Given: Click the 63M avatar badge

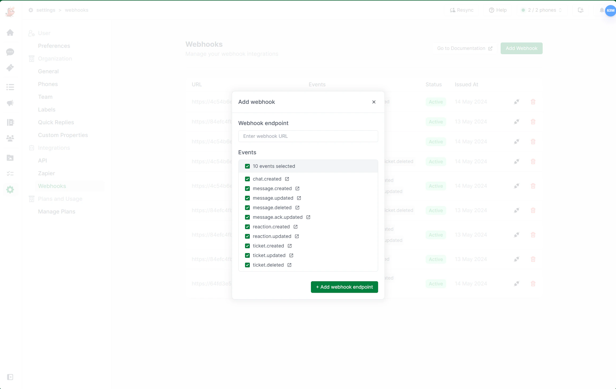Looking at the screenshot, I should pos(610,11).
